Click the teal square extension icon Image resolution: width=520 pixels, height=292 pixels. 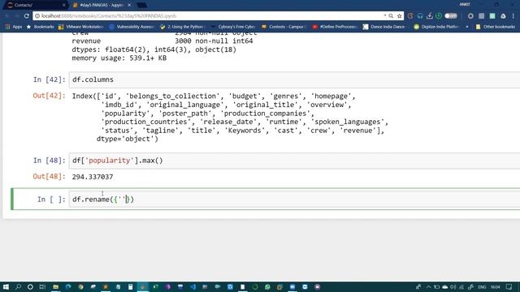pyautogui.click(x=492, y=16)
